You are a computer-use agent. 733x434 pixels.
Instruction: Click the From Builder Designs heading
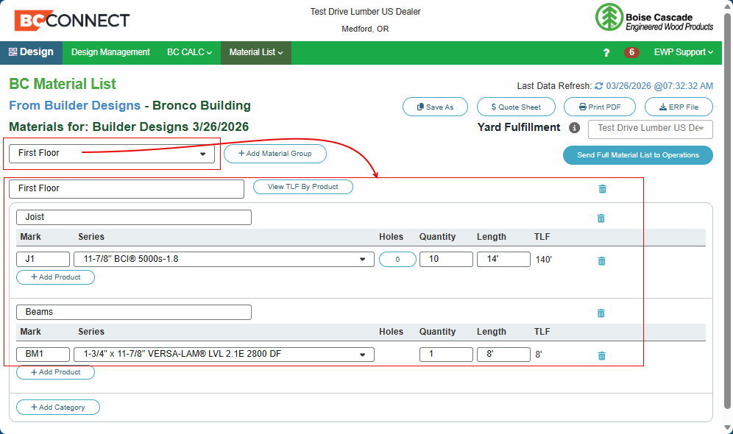tap(75, 106)
